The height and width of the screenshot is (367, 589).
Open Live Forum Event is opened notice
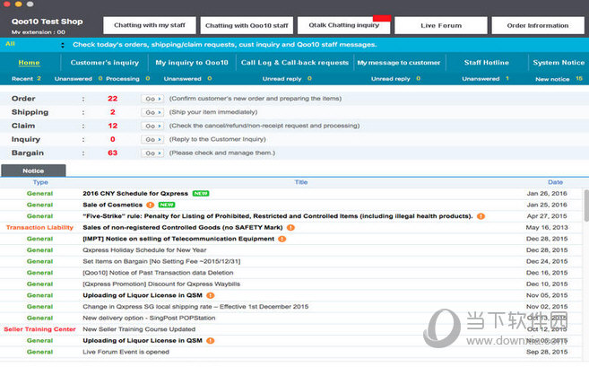[126, 352]
